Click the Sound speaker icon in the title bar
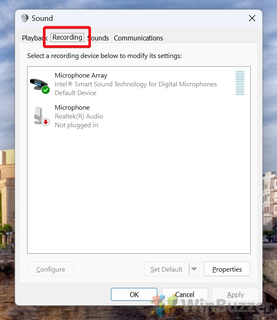The image size is (277, 320). [25, 18]
